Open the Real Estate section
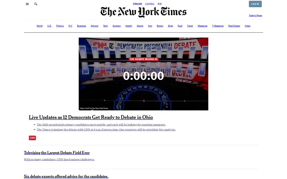The width and height of the screenshot is (287, 179). [234, 26]
